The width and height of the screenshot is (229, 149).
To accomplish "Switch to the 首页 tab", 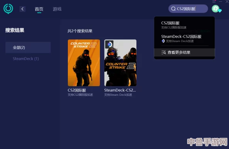I will (x=39, y=9).
